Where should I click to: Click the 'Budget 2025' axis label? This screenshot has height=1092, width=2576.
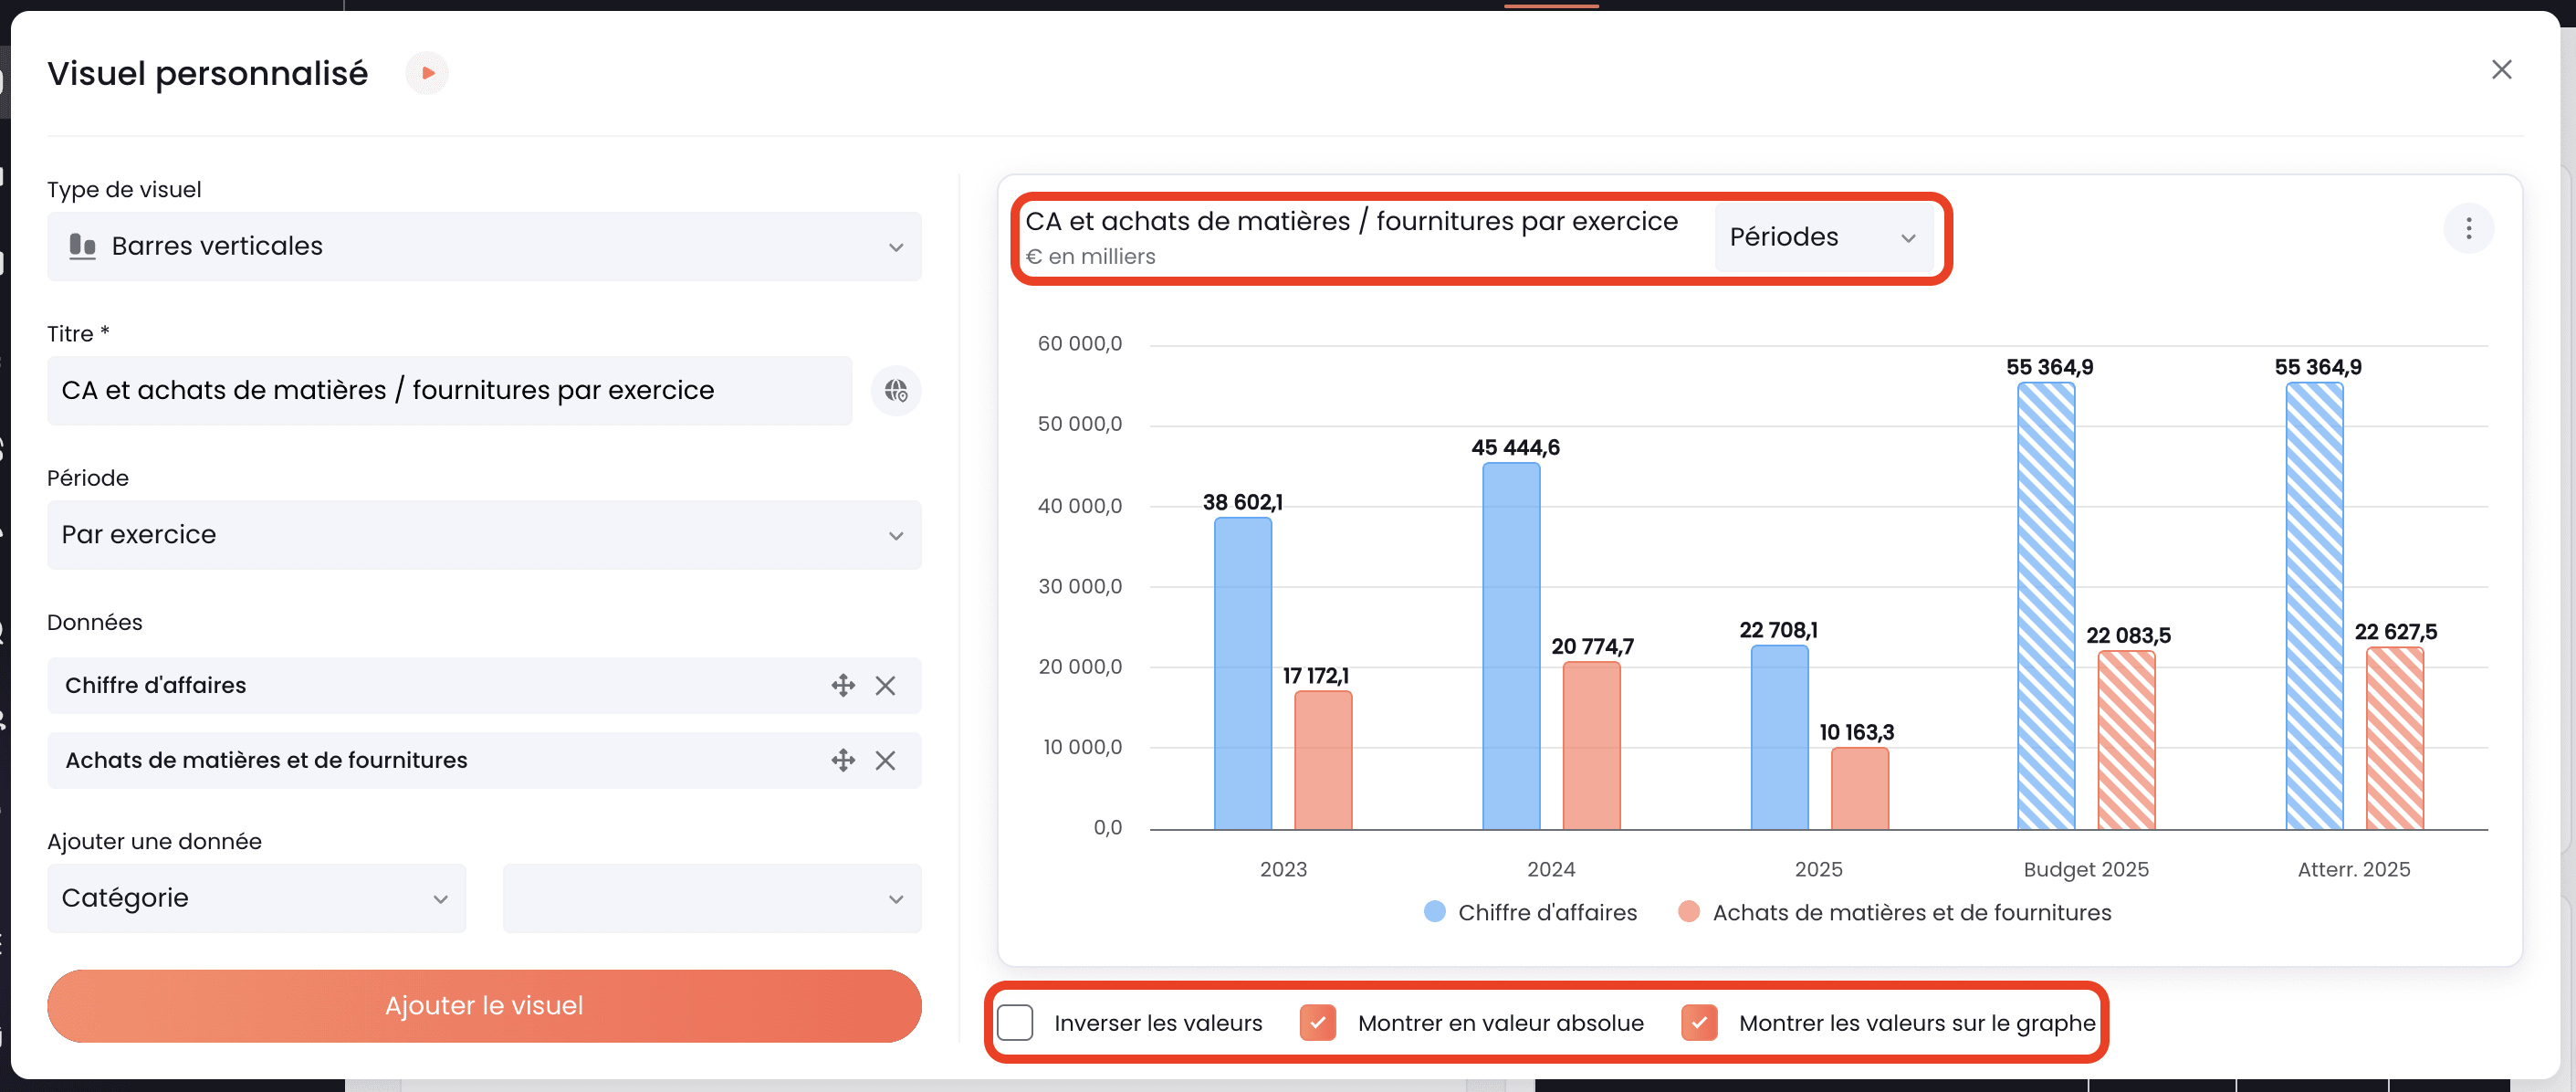[2085, 869]
